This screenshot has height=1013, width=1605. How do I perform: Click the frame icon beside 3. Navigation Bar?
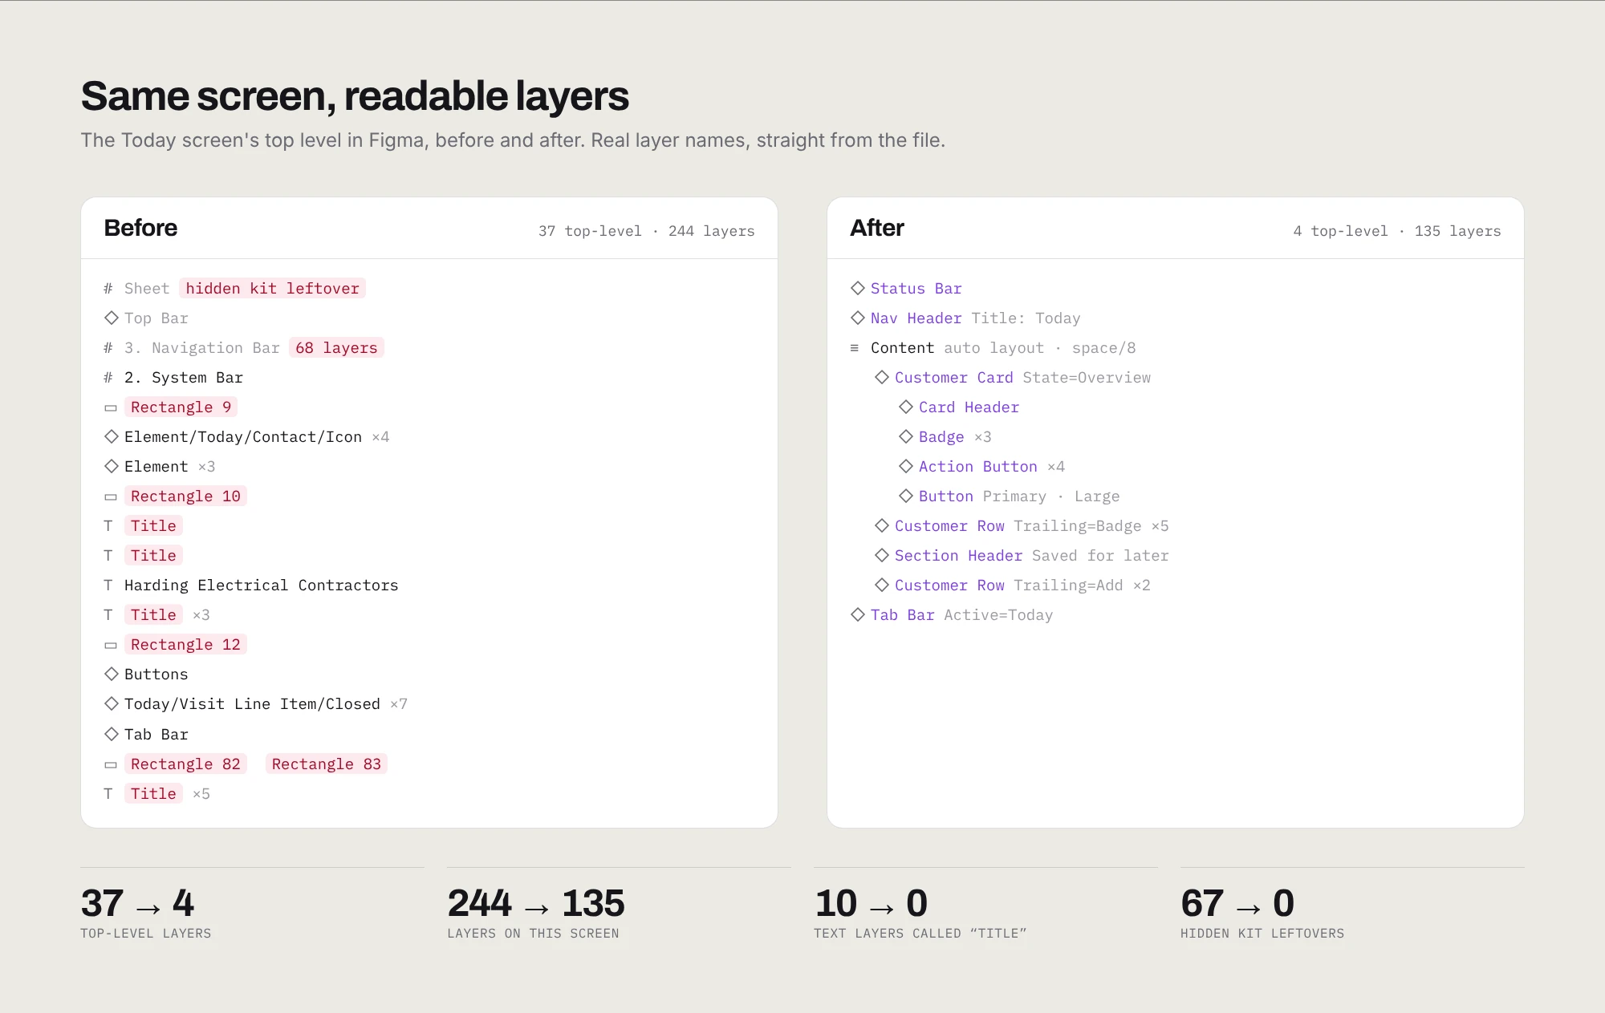(108, 348)
